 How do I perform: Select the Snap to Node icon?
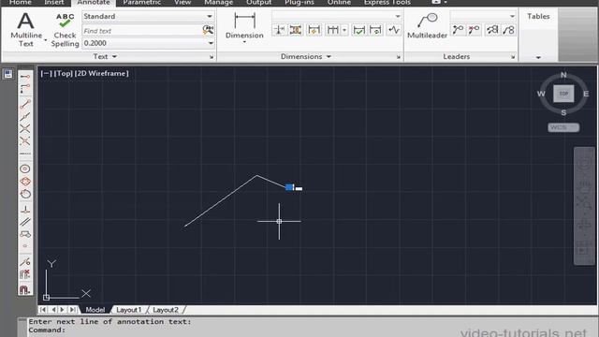pos(25,246)
